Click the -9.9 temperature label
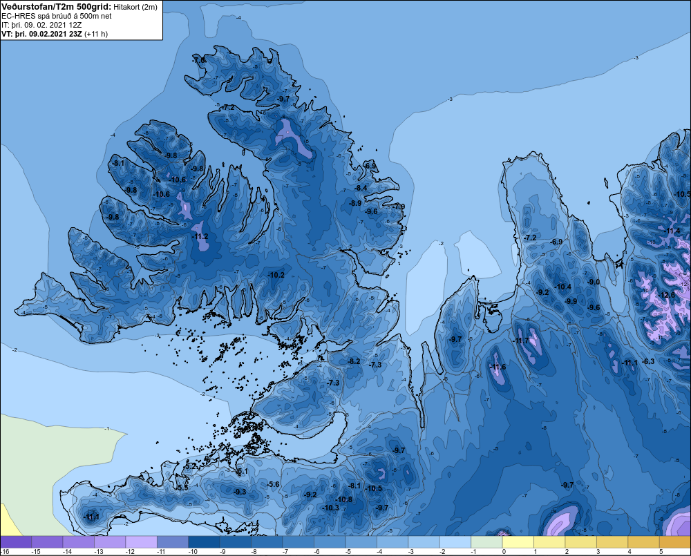This screenshot has width=691, height=556. [x=571, y=301]
